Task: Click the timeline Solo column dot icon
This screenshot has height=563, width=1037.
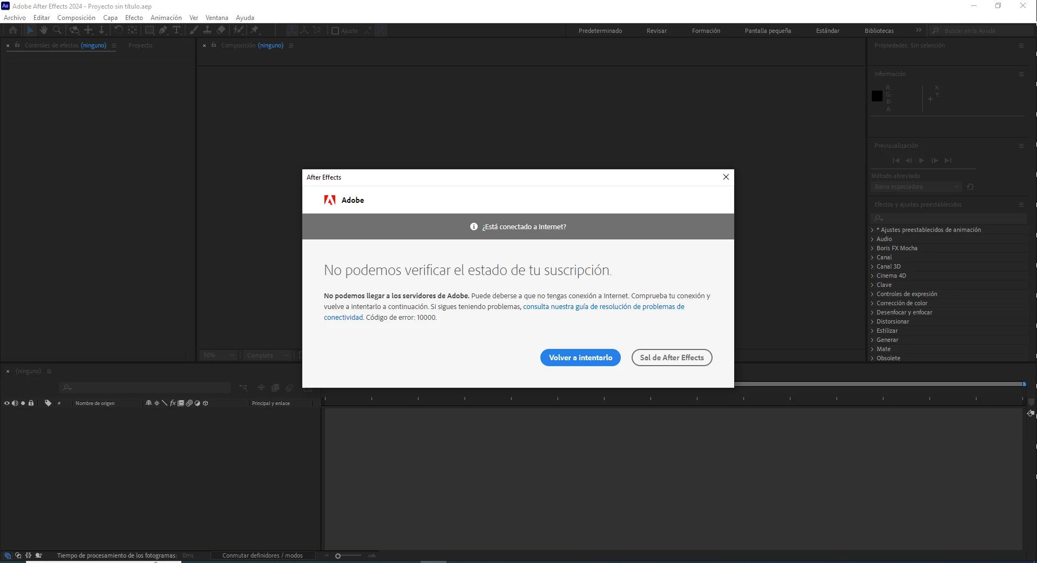Action: (x=23, y=403)
